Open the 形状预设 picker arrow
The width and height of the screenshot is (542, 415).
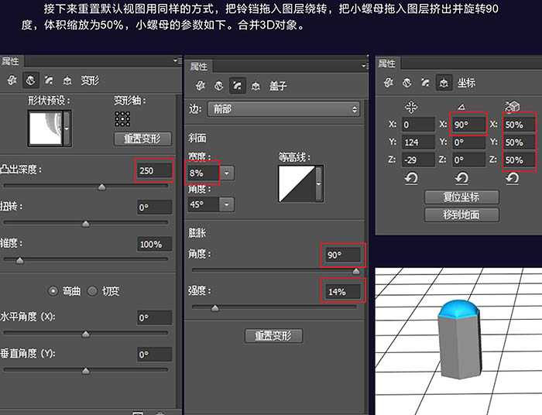point(67,129)
